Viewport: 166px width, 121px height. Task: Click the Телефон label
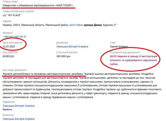pos(8,33)
